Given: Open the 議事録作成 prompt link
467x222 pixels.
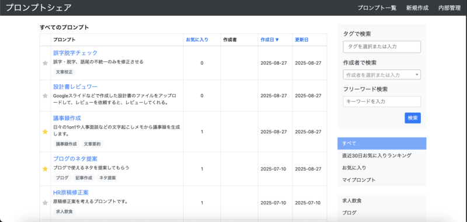Looking at the screenshot, I should 67,118.
